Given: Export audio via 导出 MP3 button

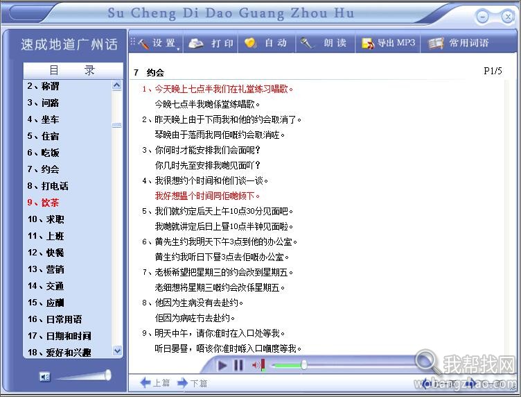Looking at the screenshot, I should (388, 43).
